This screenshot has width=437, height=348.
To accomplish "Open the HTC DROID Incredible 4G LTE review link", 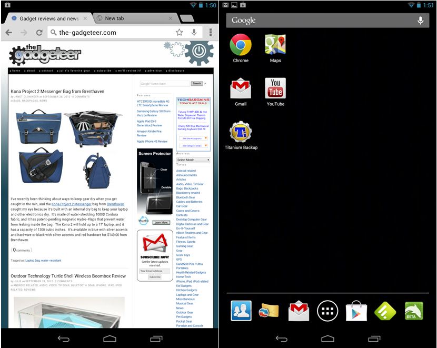I will (153, 103).
